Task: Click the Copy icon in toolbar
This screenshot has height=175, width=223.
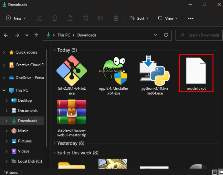Action: tap(55, 18)
